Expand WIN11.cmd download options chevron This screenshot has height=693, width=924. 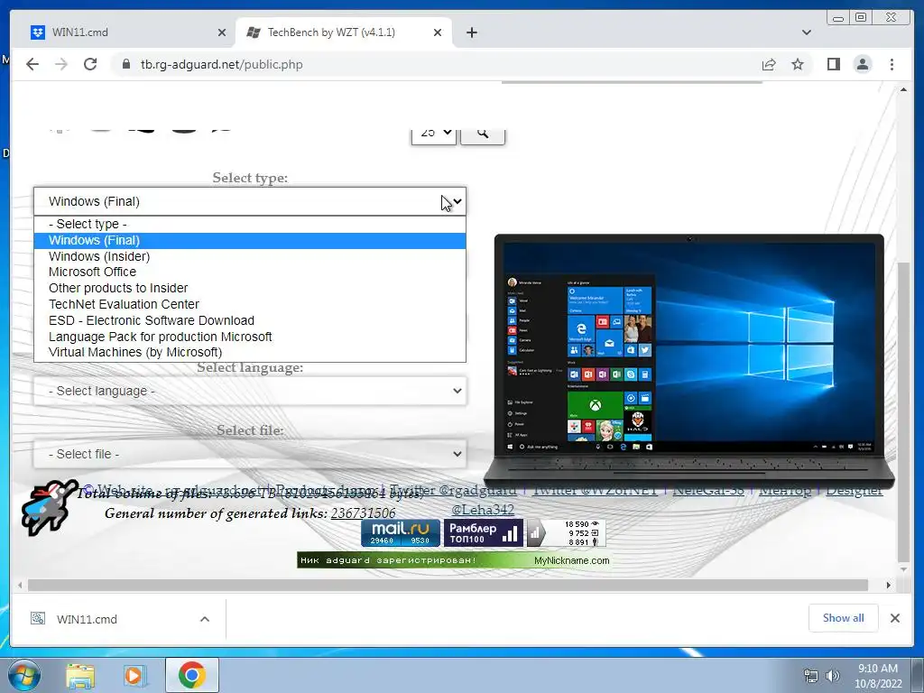205,619
